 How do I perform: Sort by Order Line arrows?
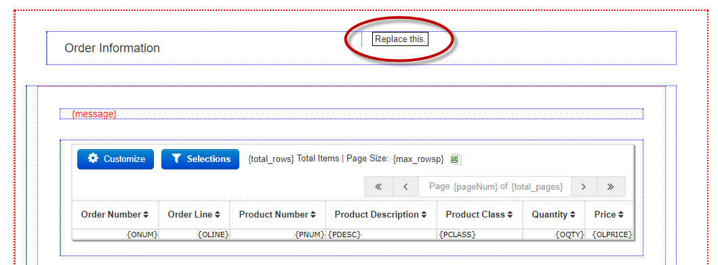218,214
